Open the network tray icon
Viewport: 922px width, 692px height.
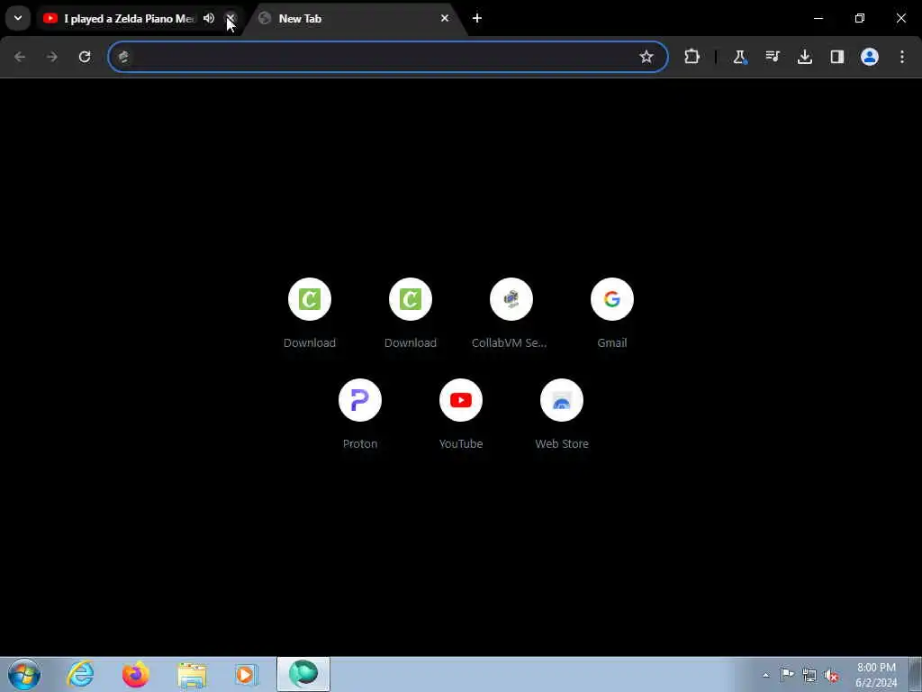click(x=809, y=675)
